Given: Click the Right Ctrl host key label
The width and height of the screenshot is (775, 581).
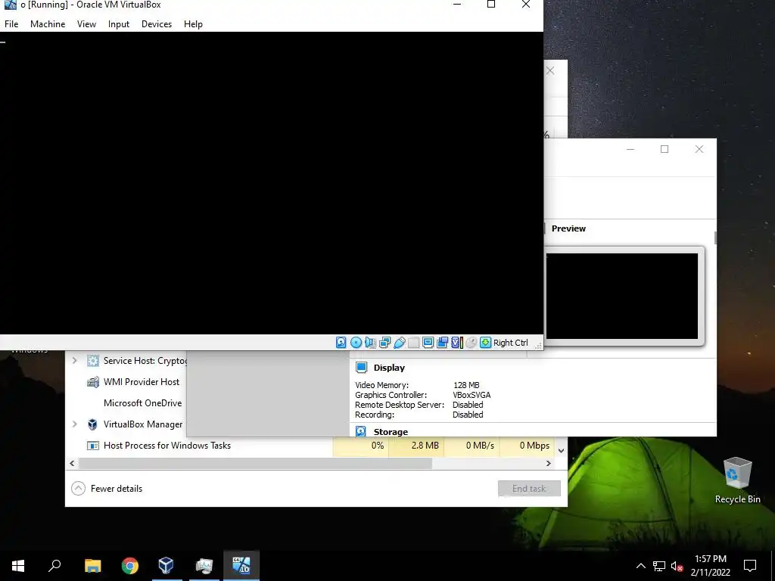Looking at the screenshot, I should click(x=511, y=343).
